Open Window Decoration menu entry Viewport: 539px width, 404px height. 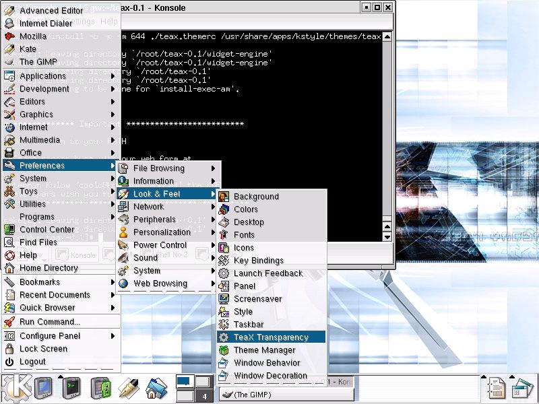click(x=272, y=376)
